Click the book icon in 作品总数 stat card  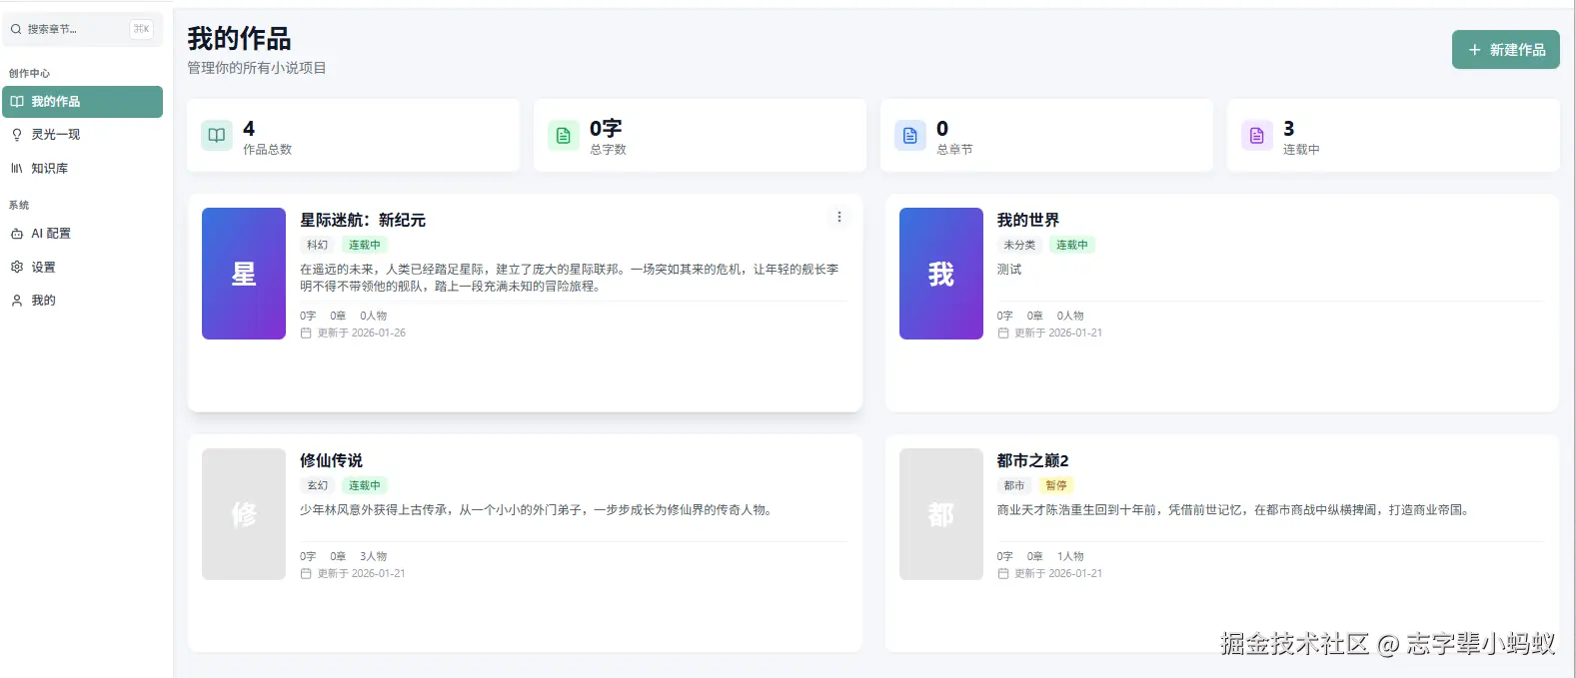click(217, 136)
